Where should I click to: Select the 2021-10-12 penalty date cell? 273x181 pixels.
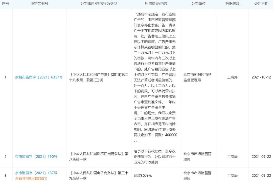(x=261, y=77)
